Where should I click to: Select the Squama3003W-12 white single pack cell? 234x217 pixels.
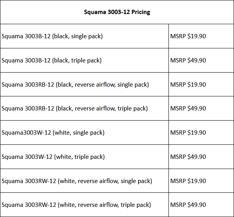85,132
